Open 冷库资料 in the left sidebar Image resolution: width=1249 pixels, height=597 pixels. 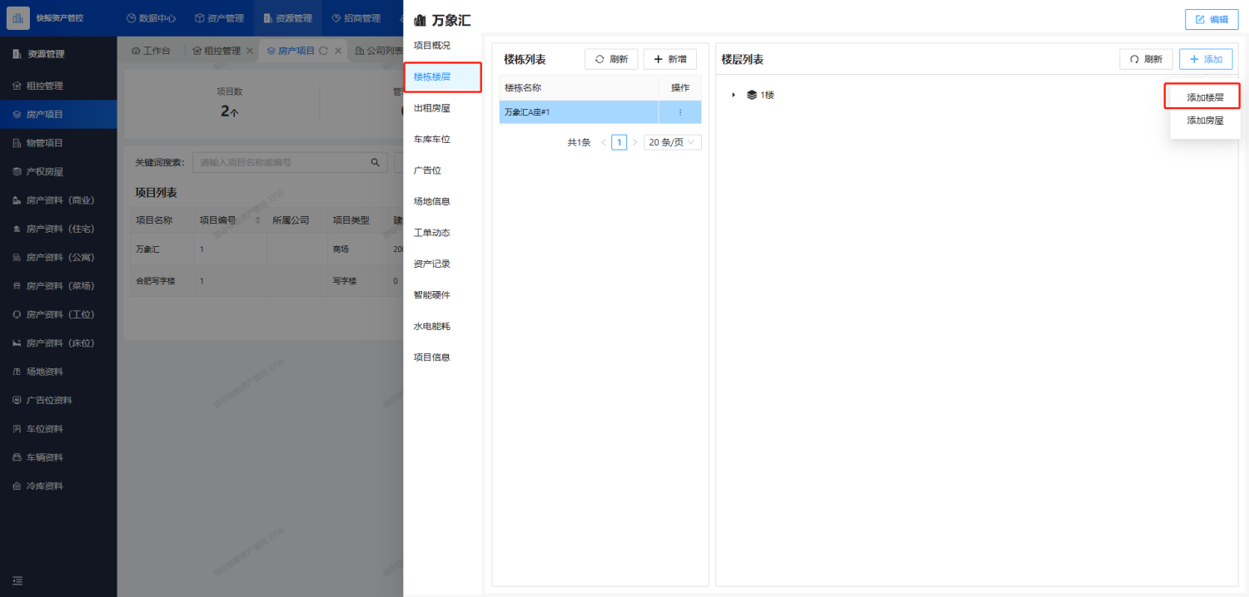click(x=58, y=486)
